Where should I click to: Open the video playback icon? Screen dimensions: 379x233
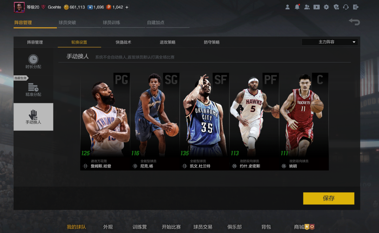pyautogui.click(x=317, y=7)
